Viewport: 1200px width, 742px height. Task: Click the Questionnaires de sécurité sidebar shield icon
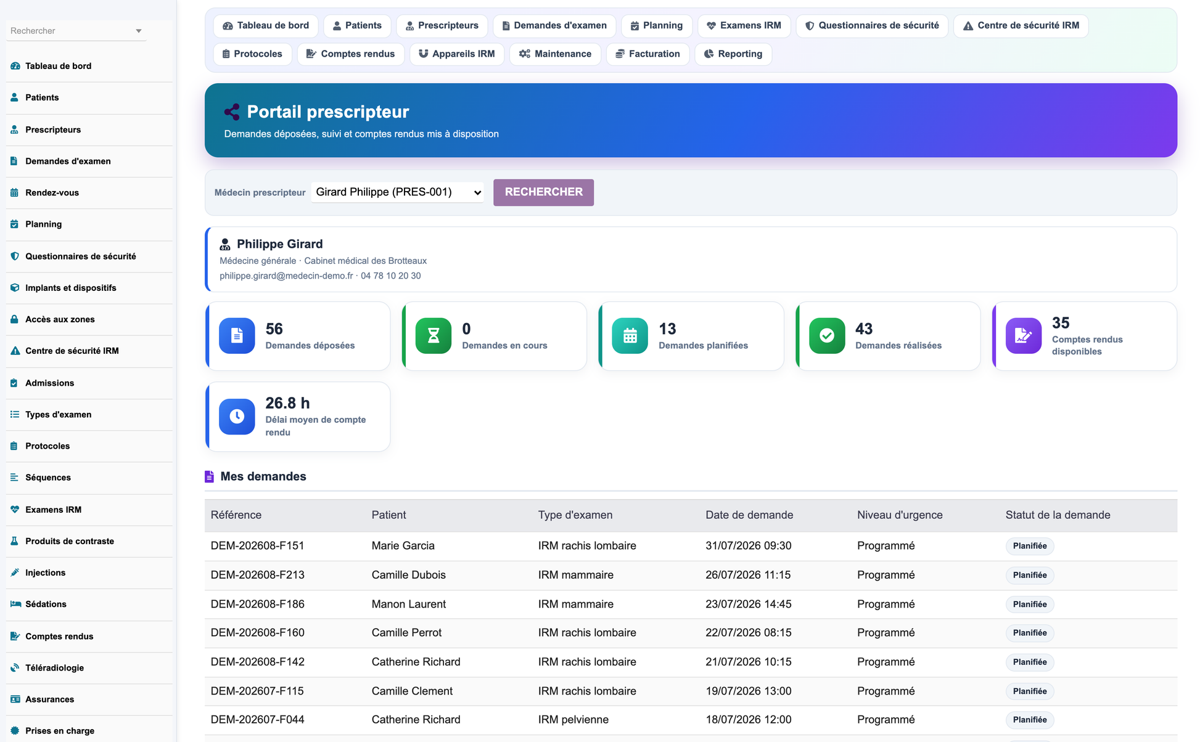pos(15,256)
